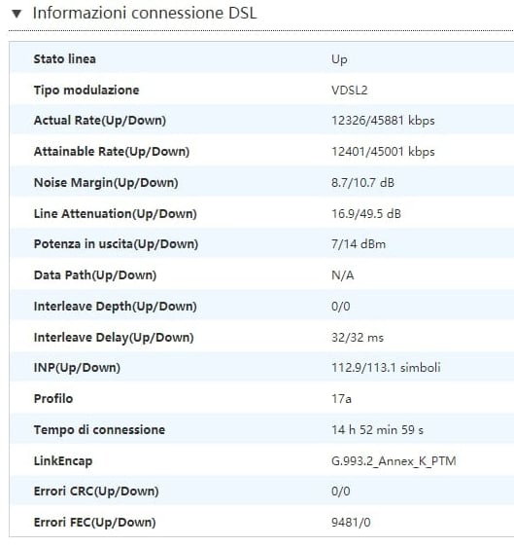
Task: Click the INP 112.9/113.1 simboli value
Action: click(x=386, y=368)
